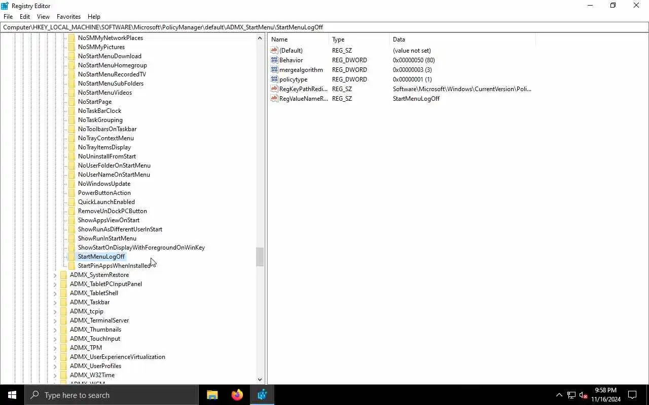Expand the ADMX_TabletShell key

click(x=55, y=293)
